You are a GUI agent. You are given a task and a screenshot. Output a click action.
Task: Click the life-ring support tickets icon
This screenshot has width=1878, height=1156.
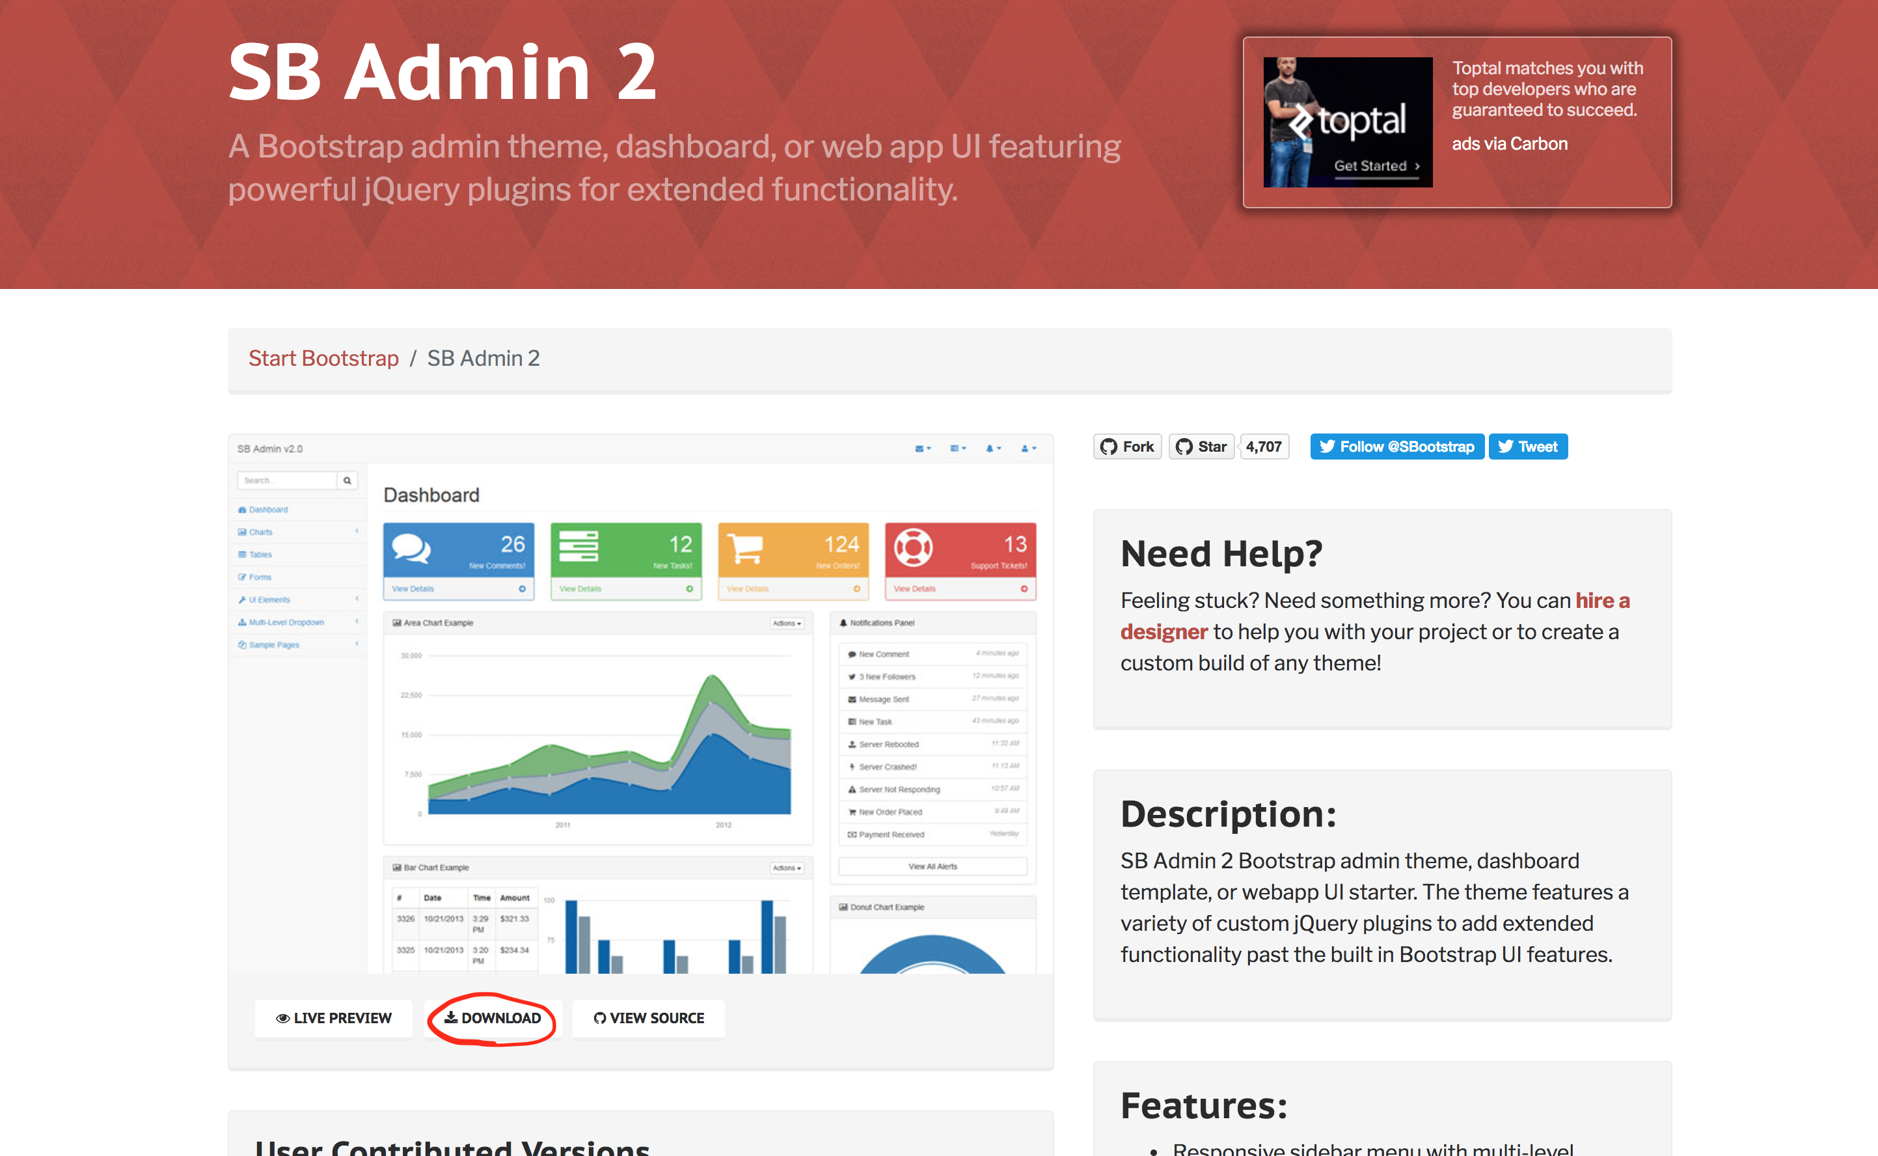click(x=914, y=547)
